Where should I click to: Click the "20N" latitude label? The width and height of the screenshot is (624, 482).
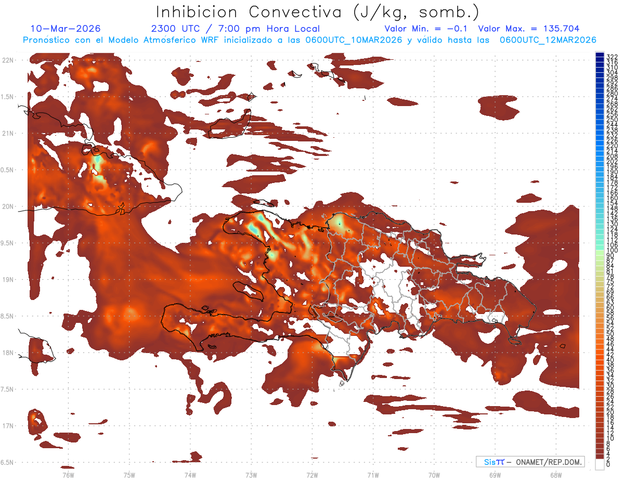(x=9, y=206)
